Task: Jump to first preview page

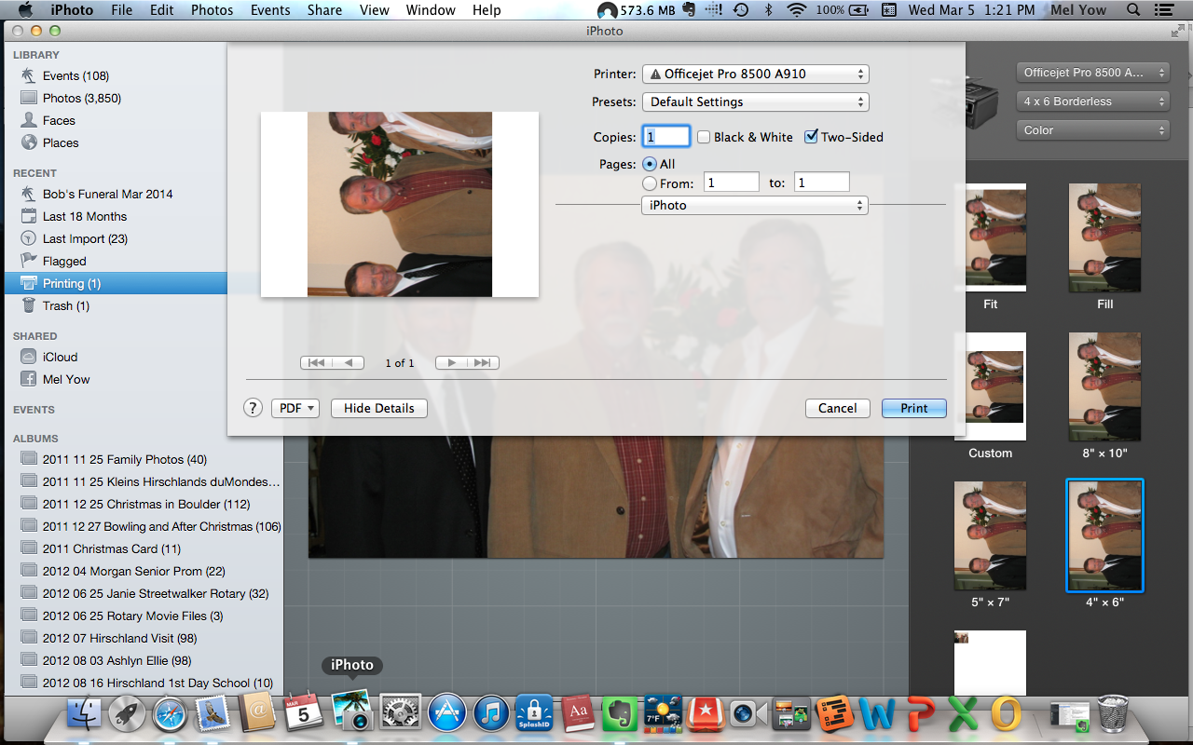Action: [316, 363]
